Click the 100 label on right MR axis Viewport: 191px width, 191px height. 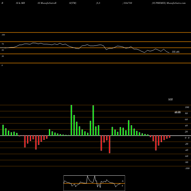[x=187, y=107]
